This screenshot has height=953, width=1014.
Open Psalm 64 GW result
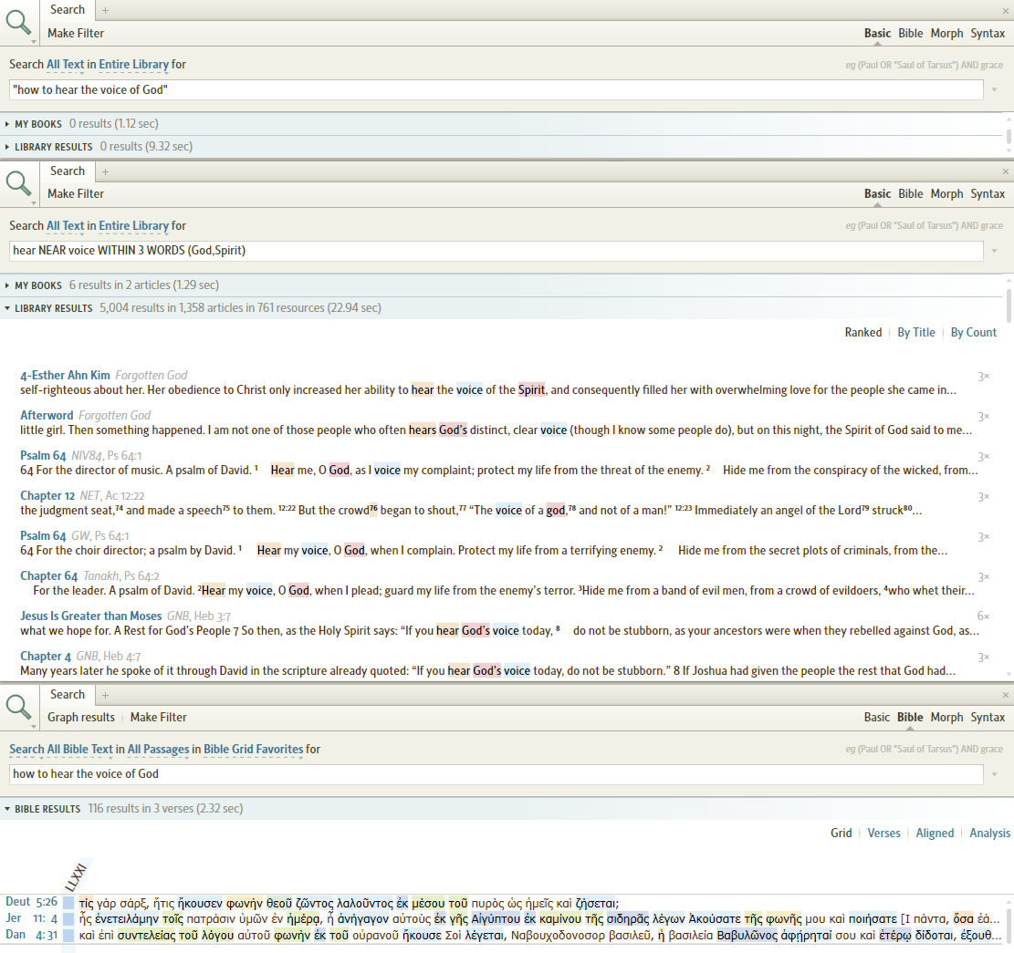(x=43, y=535)
